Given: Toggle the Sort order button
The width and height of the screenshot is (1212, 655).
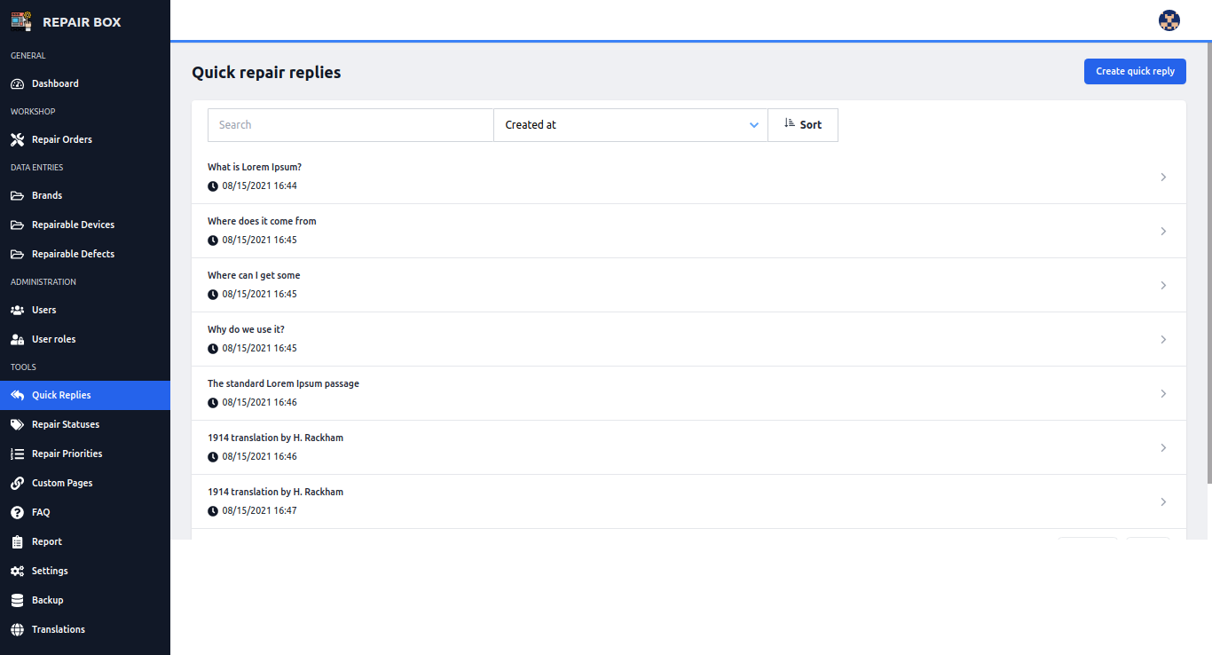Looking at the screenshot, I should pyautogui.click(x=803, y=125).
